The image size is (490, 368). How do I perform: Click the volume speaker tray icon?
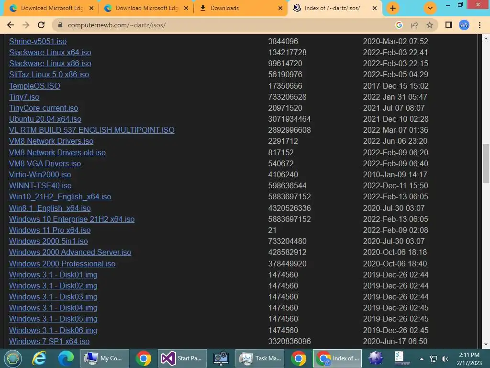pyautogui.click(x=445, y=359)
